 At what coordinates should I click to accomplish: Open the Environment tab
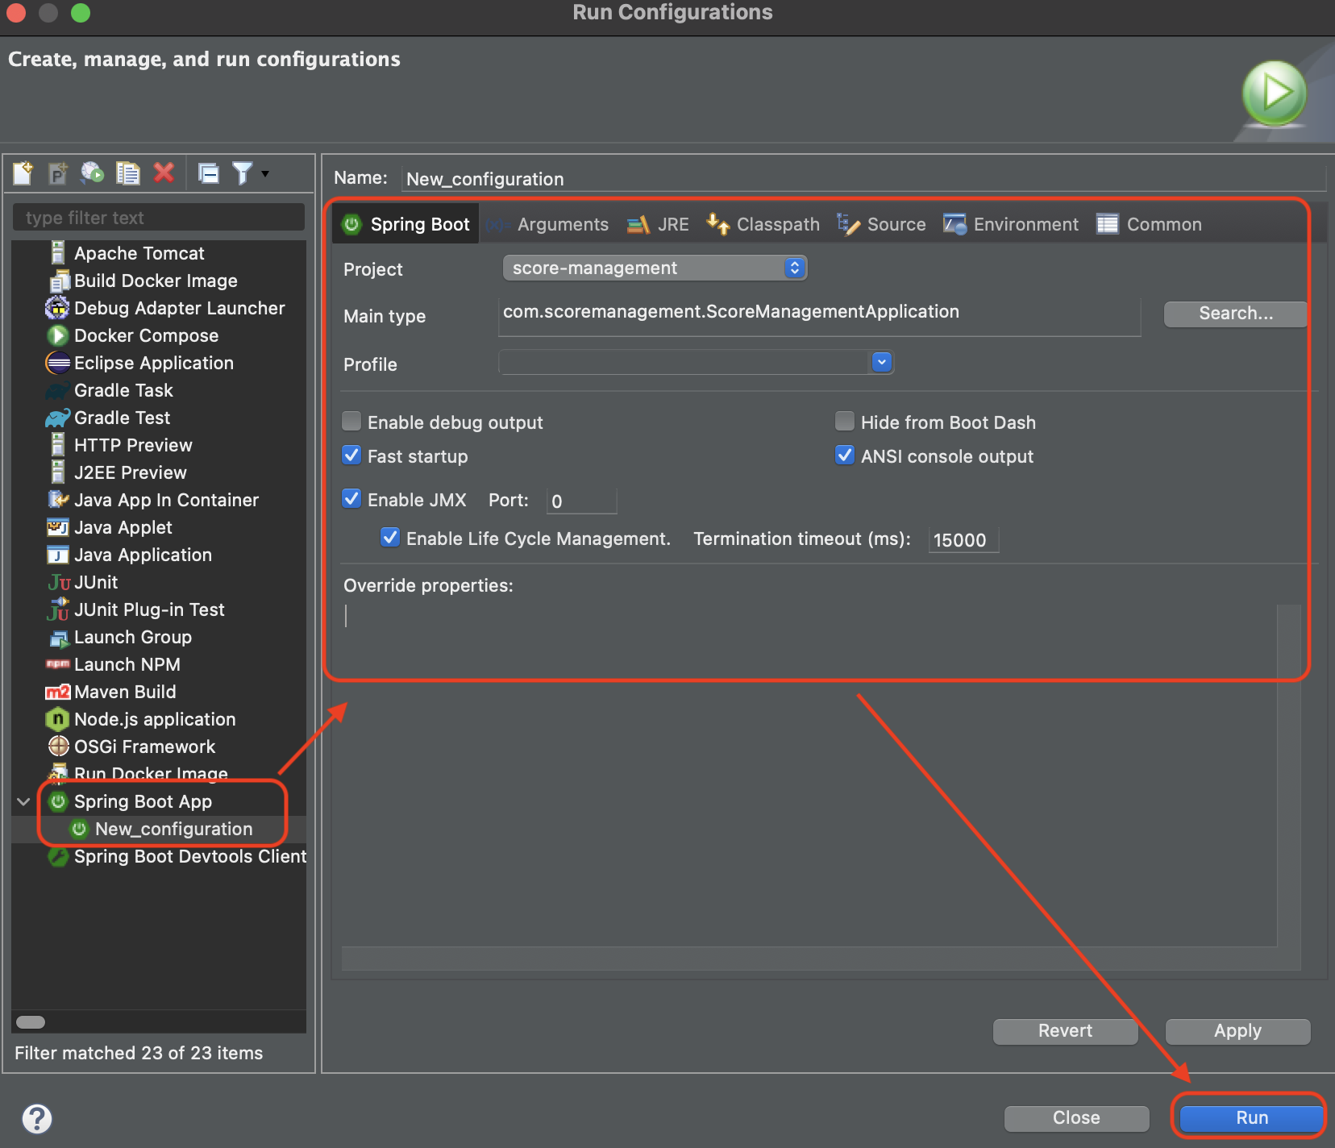1011,224
